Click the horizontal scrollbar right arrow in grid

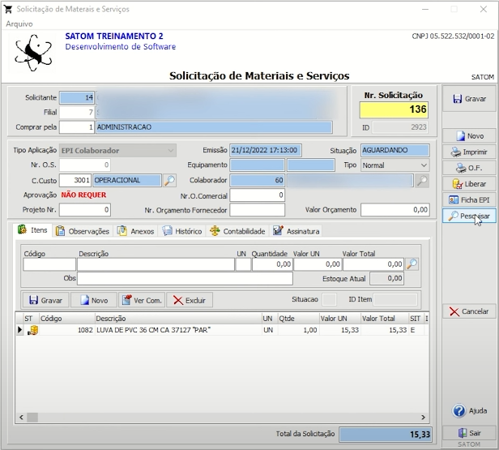[423, 417]
